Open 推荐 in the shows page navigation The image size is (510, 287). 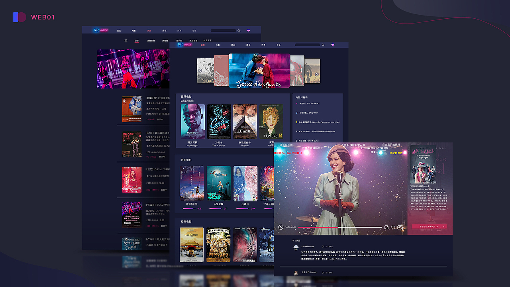pos(164,31)
